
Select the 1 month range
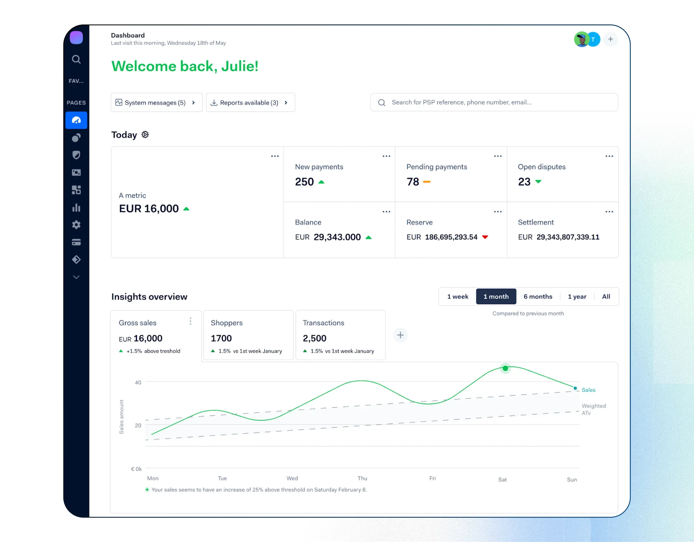(496, 296)
